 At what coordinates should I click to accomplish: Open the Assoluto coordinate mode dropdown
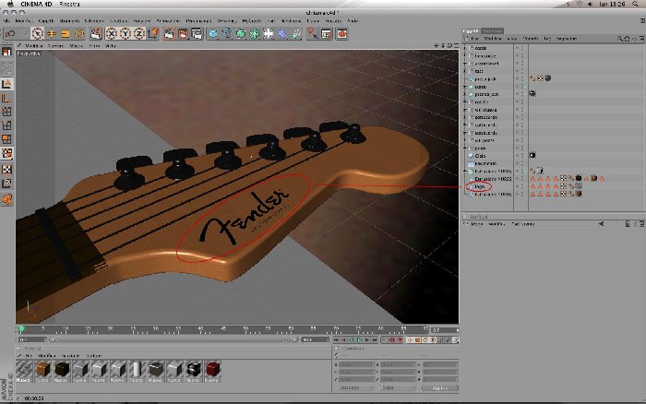tap(356, 388)
